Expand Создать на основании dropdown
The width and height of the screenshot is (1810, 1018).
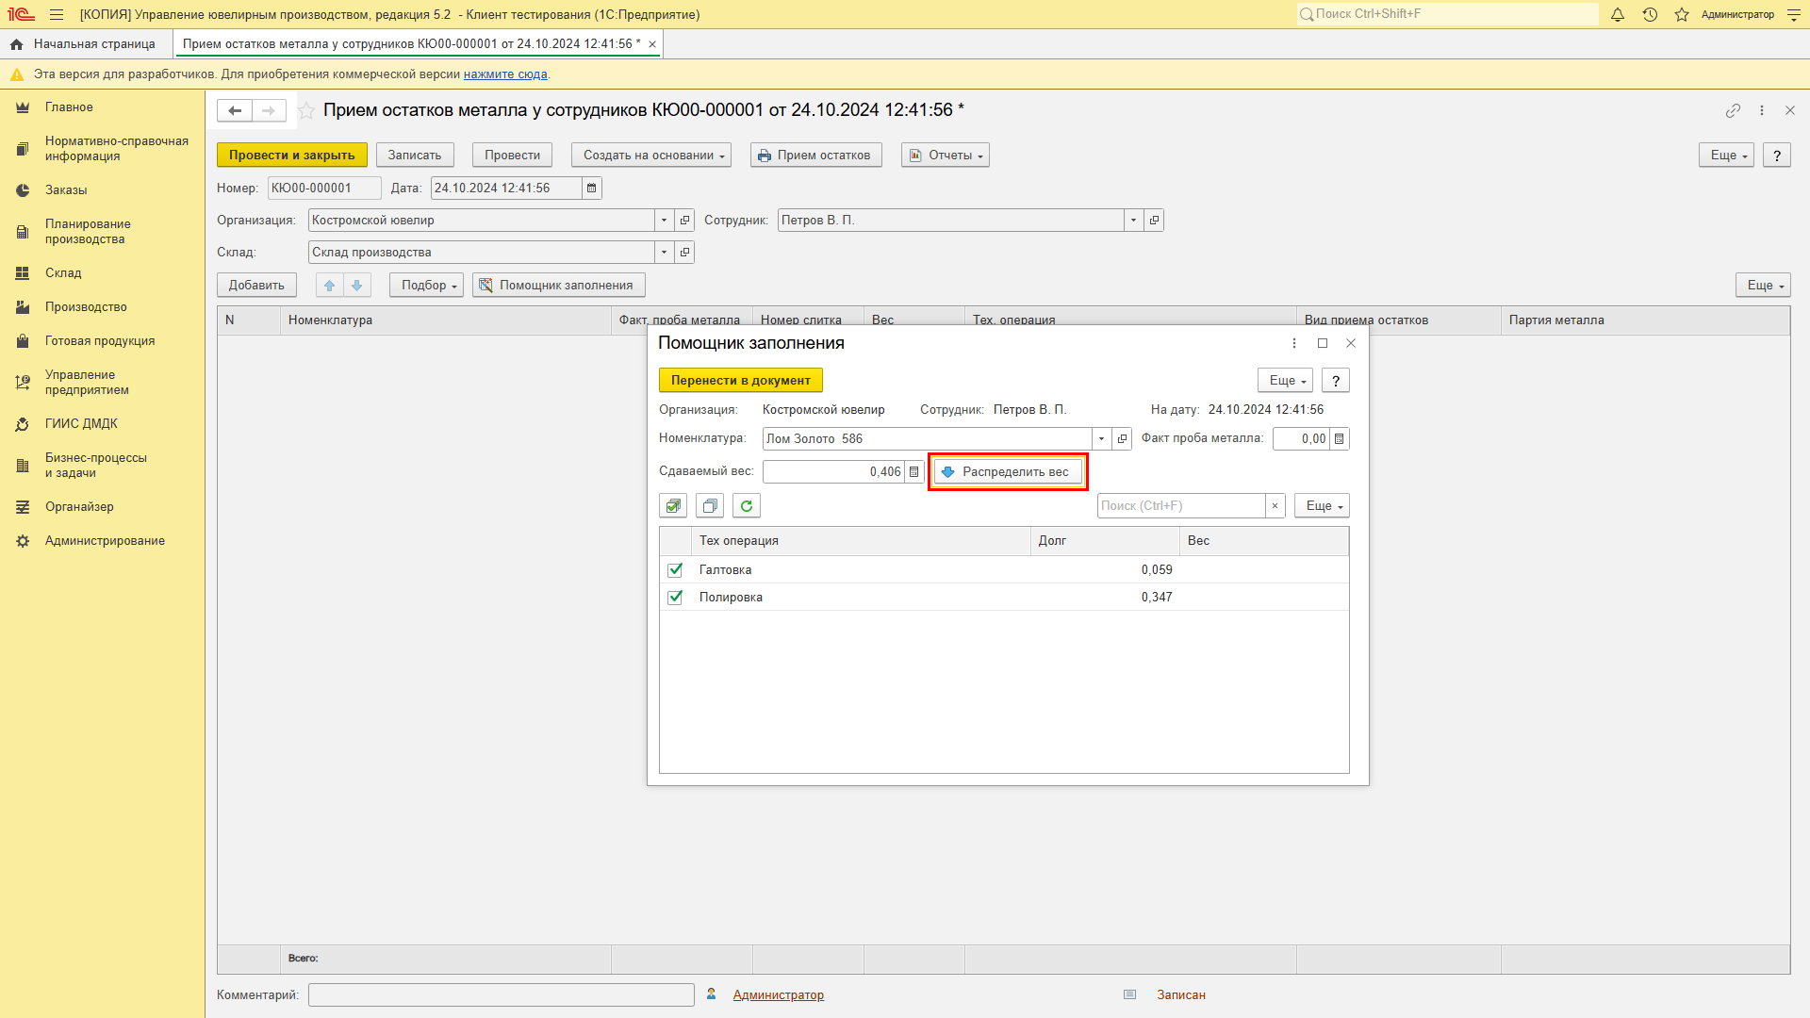[652, 156]
